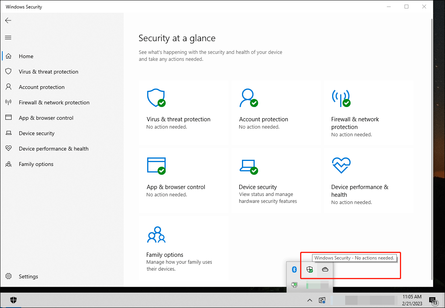Click the OneDrive cloud tray icon
Screen dimensions: 445x308
(x=325, y=269)
